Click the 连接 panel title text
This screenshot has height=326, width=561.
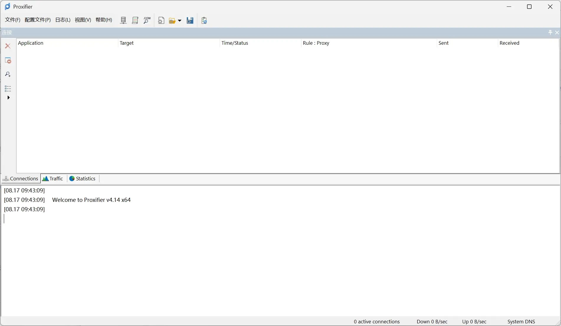(x=7, y=32)
